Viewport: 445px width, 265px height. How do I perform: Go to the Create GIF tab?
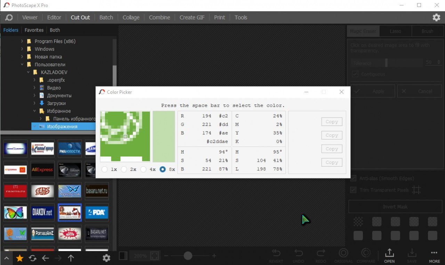(192, 17)
